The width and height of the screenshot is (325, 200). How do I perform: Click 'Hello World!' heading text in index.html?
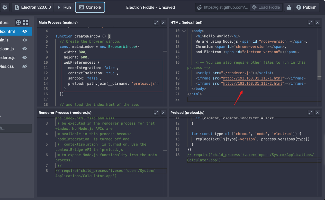point(217,36)
